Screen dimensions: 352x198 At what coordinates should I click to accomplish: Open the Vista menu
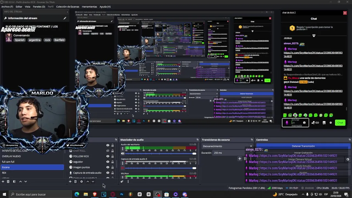click(x=28, y=7)
